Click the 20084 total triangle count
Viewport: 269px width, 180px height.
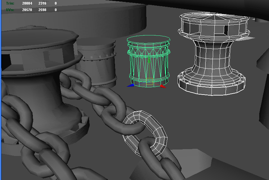coord(27,3)
